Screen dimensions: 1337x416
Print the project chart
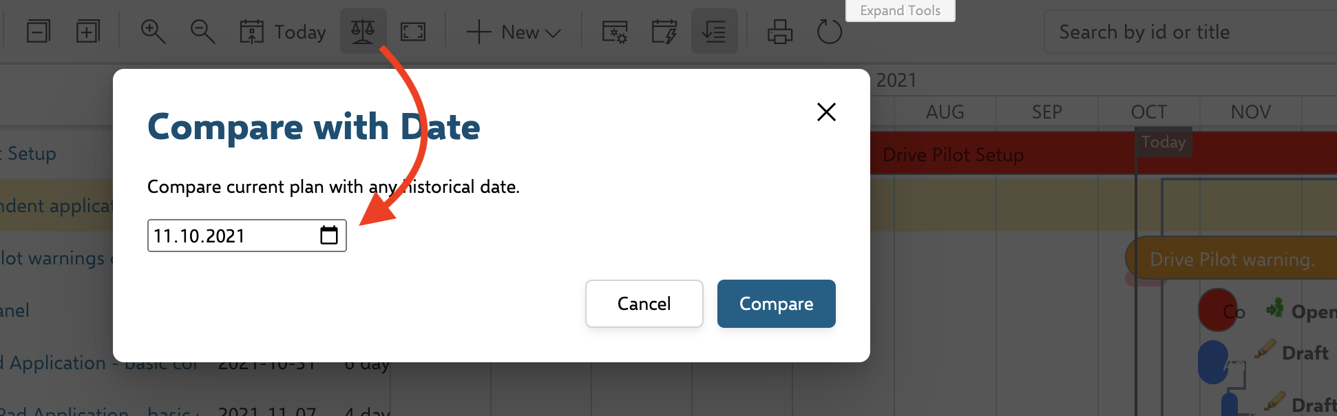click(779, 31)
